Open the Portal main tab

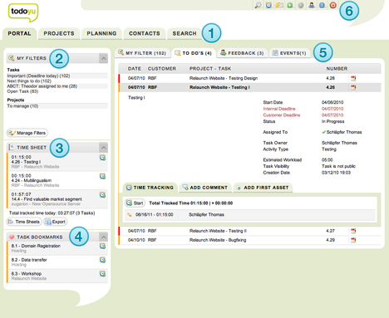click(x=19, y=33)
